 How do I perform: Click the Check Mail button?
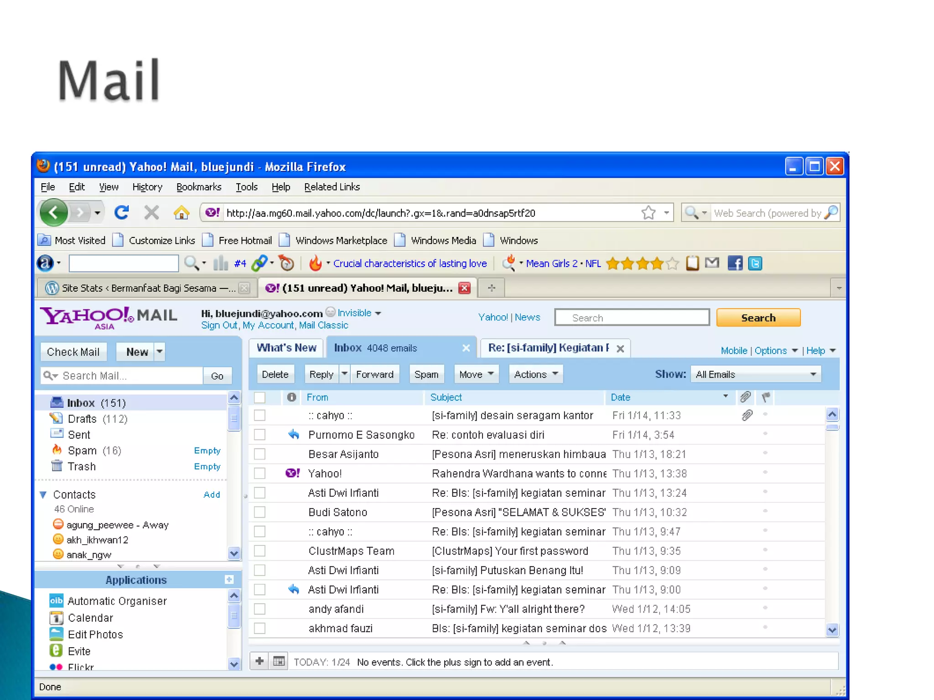[x=73, y=352]
